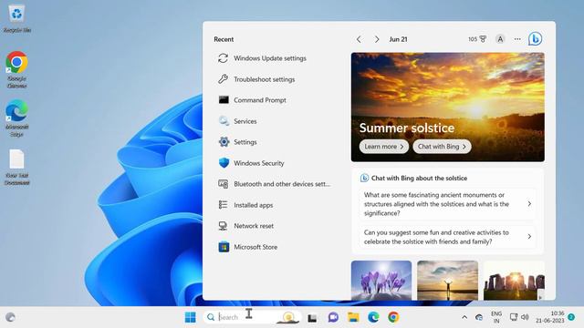The height and width of the screenshot is (328, 584).
Task: Click the Bing chat icon in search panel
Action: click(x=536, y=38)
